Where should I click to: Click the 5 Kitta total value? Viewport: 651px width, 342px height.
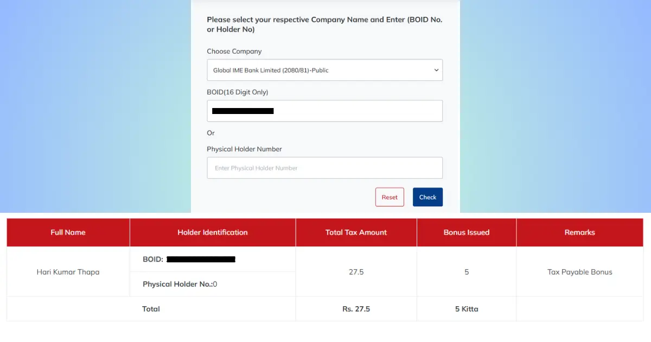click(467, 309)
